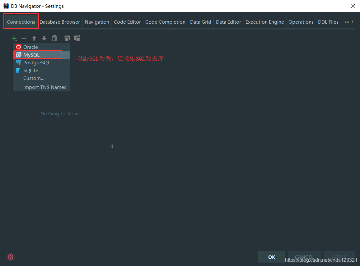Select Custom... connection option

tap(42, 78)
